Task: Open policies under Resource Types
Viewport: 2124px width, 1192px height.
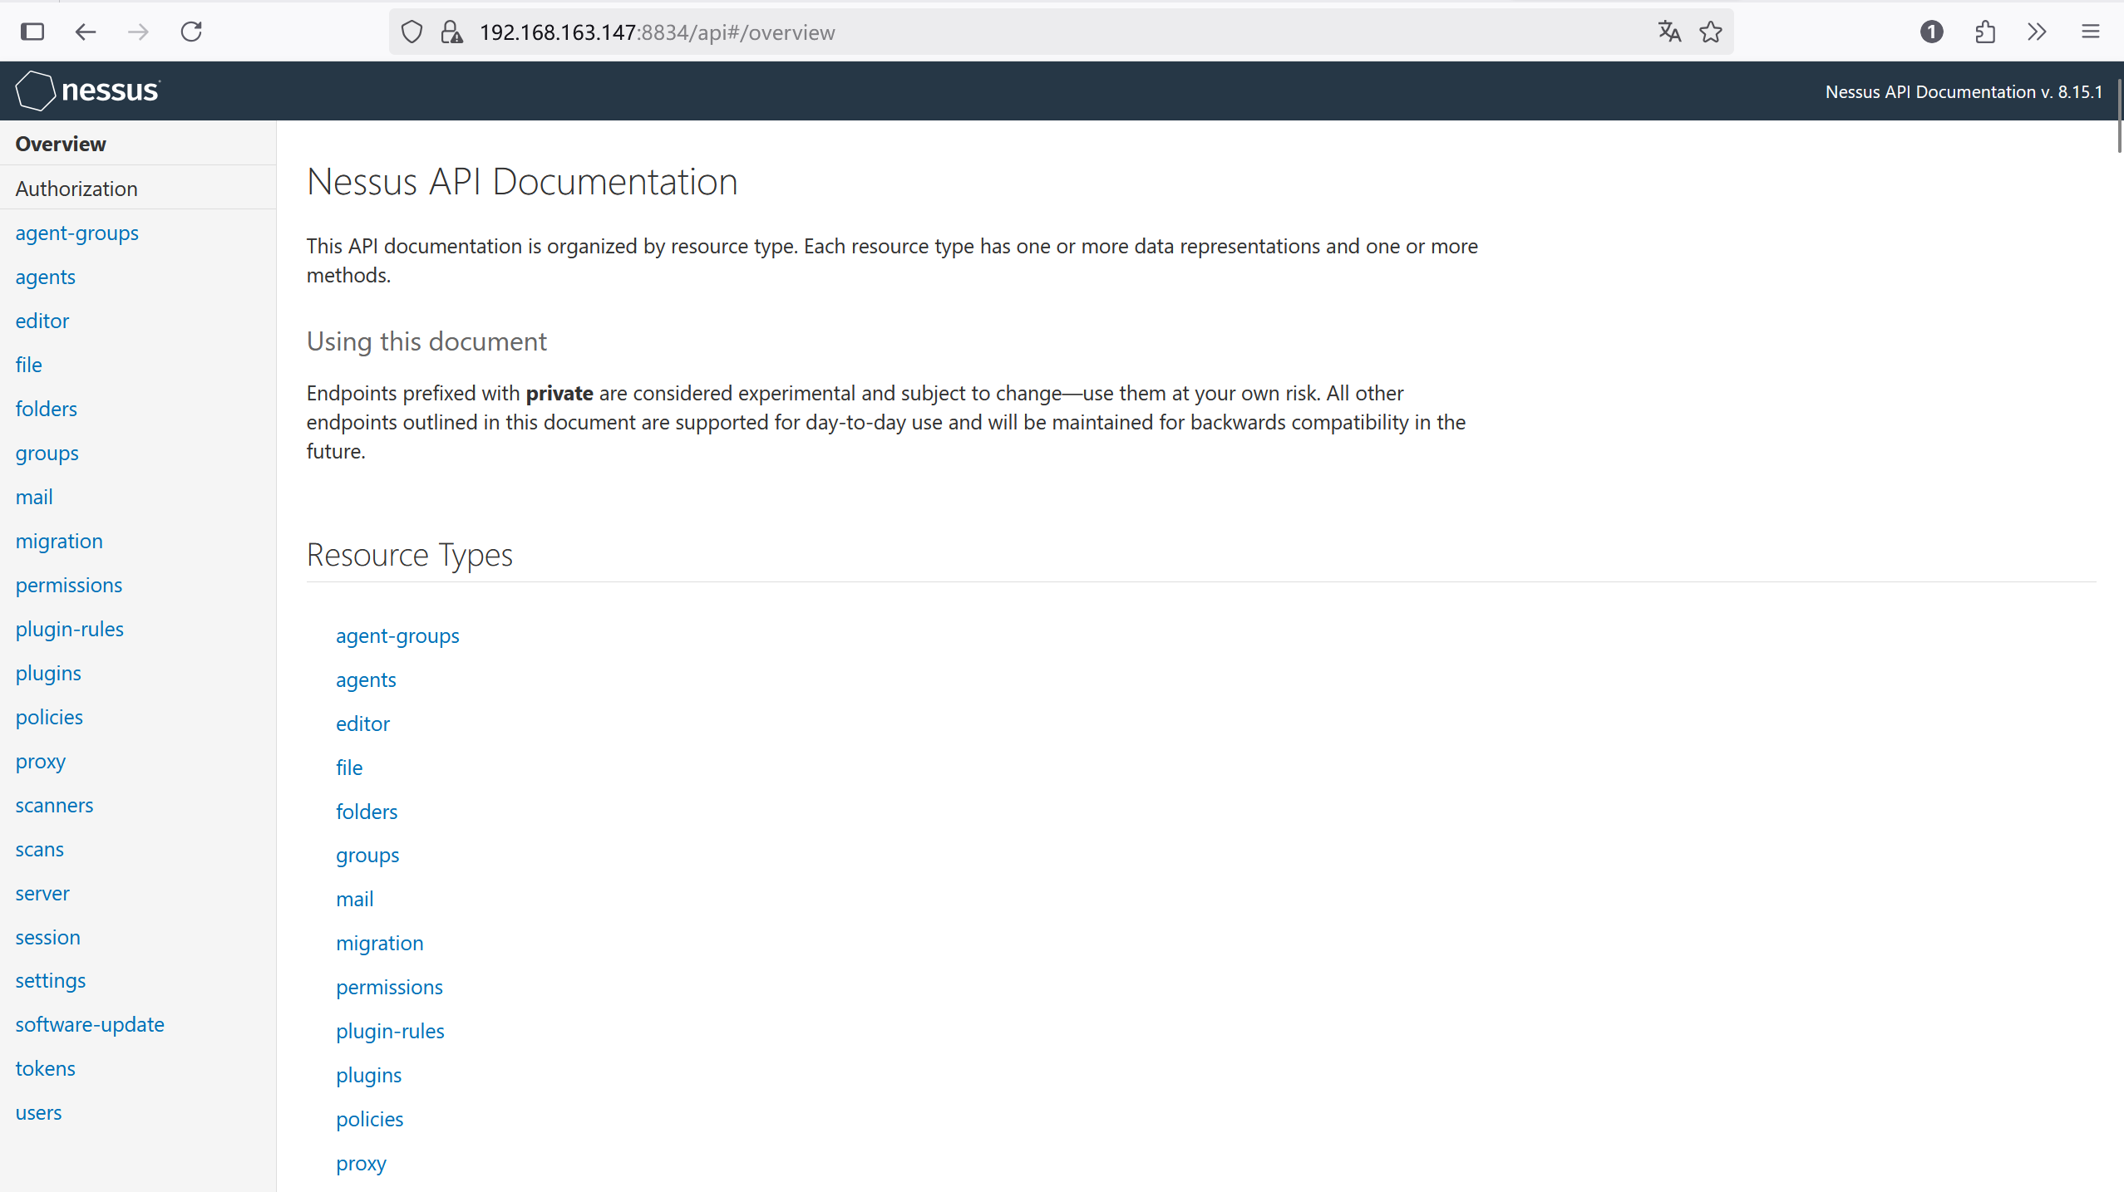Action: tap(370, 1120)
